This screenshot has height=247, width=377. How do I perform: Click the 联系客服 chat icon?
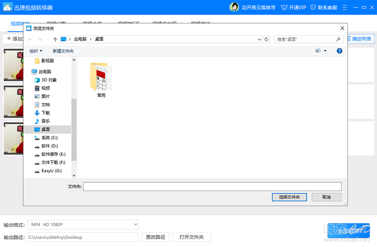313,7
